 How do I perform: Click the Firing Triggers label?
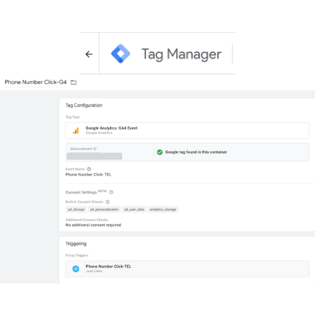(77, 255)
